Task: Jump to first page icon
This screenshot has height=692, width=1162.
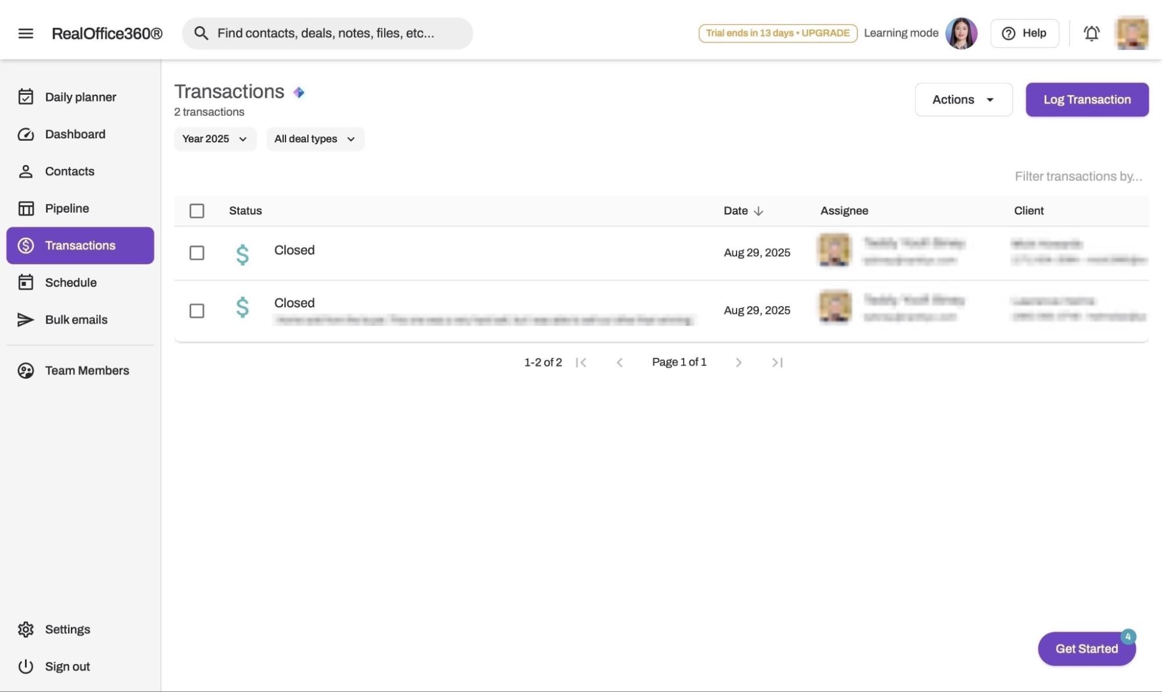Action: point(581,363)
